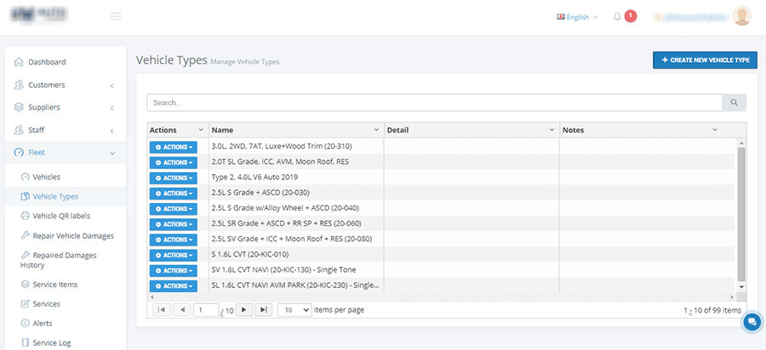
Task: Open the items per page dropdown
Action: [294, 310]
